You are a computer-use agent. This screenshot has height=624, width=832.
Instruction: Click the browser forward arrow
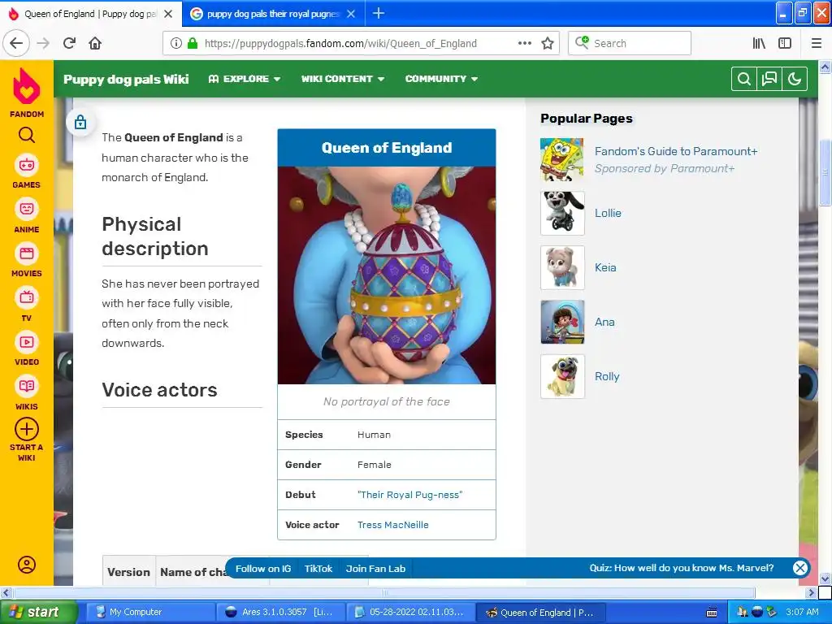[44, 44]
